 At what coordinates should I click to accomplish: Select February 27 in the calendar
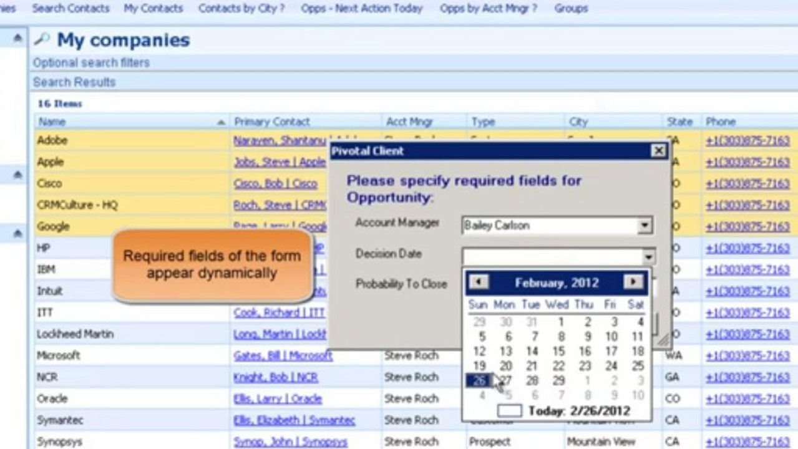(506, 380)
